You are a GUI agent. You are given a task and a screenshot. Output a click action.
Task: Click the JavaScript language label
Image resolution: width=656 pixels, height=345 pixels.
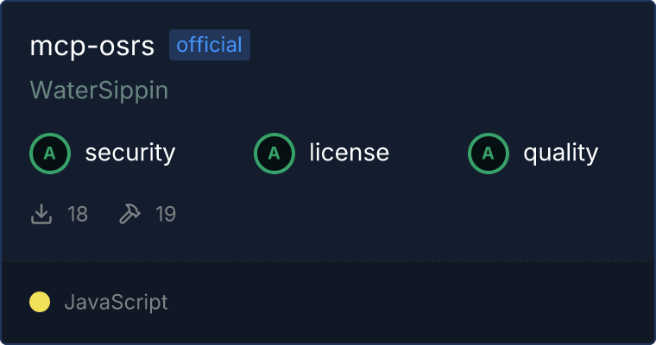[117, 302]
